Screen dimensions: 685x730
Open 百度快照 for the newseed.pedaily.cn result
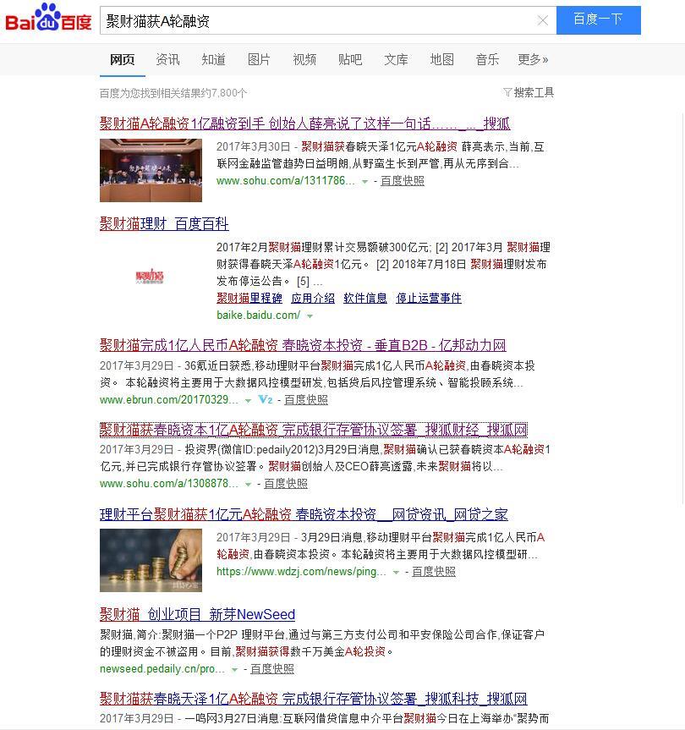pyautogui.click(x=272, y=669)
